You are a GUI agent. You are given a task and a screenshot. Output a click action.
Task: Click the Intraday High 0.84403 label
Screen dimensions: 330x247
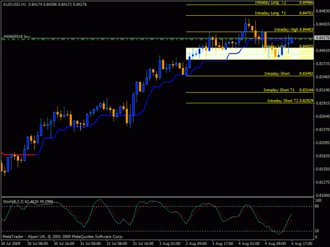coord(294,29)
